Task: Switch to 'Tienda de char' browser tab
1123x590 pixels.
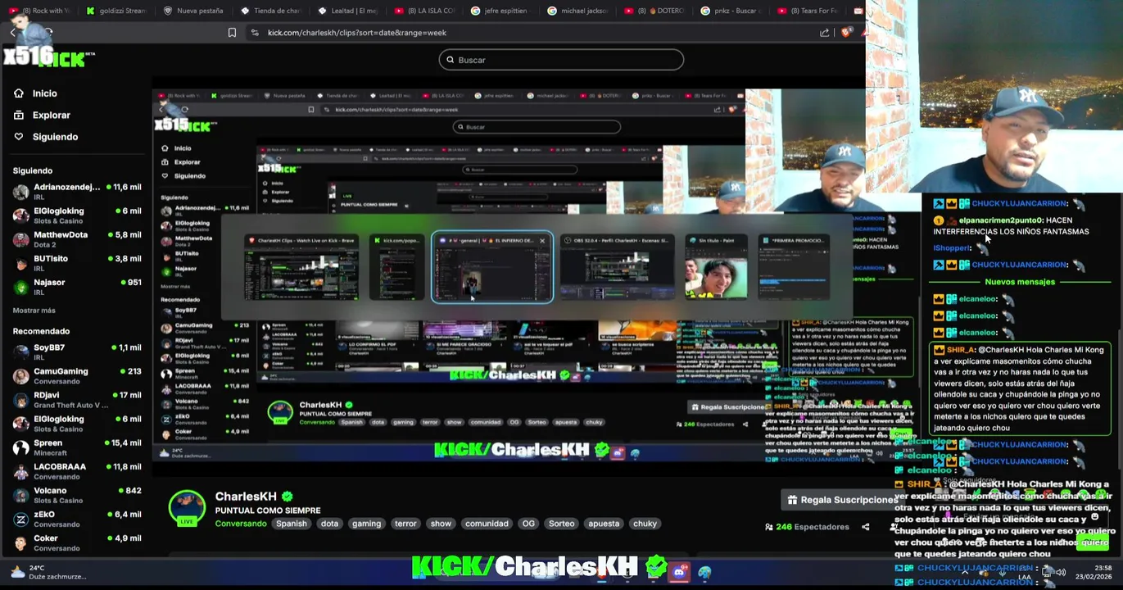Action: (x=270, y=11)
